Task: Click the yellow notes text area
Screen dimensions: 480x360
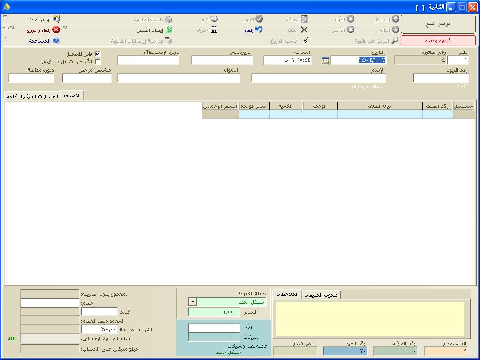Action: (370, 319)
